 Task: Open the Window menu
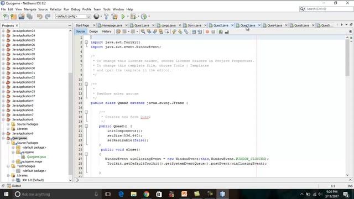point(118,9)
